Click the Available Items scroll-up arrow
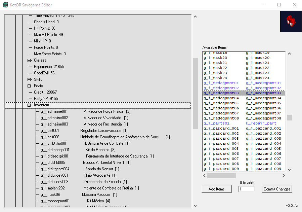The image size is (302, 212). coord(289,54)
